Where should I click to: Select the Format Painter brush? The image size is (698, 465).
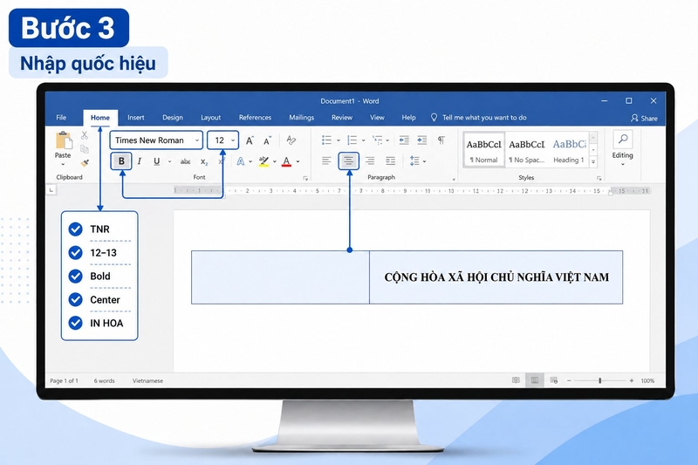(x=85, y=163)
